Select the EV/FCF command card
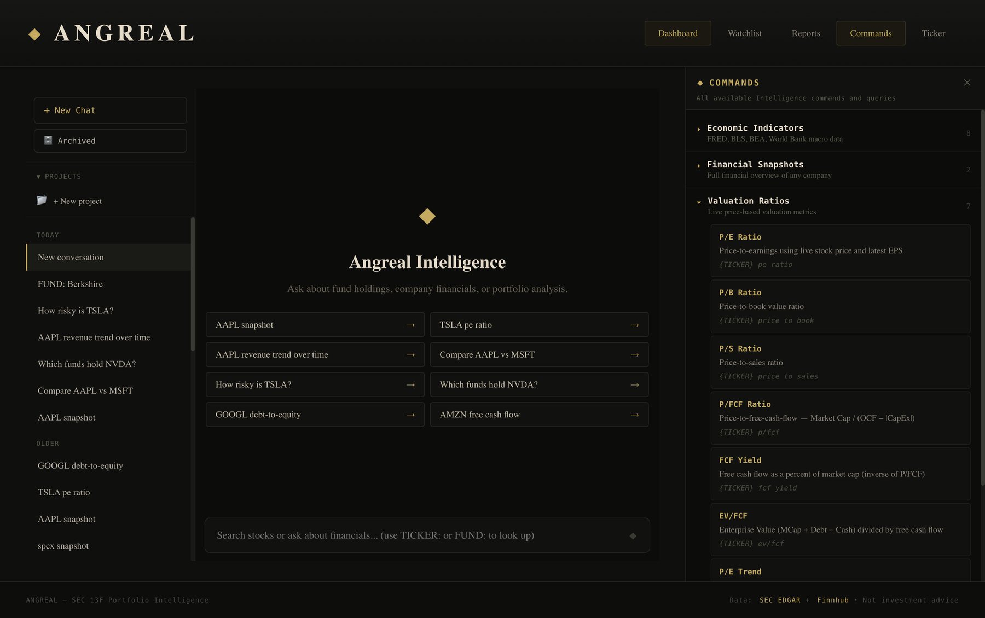 840,529
